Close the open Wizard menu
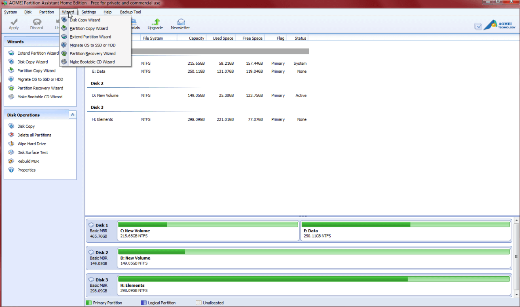Image resolution: width=520 pixels, height=307 pixels. point(68,12)
